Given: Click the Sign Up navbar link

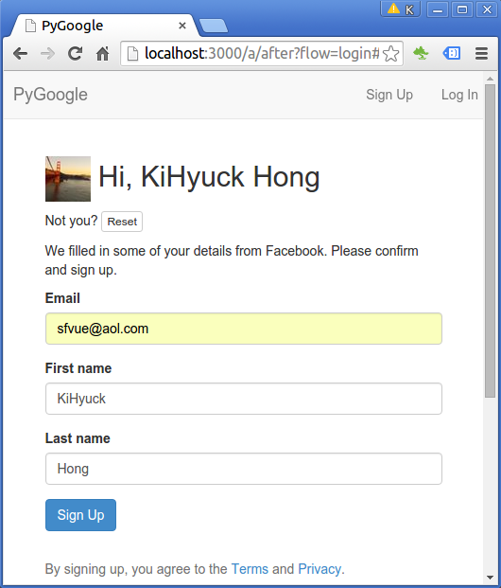Looking at the screenshot, I should pos(389,95).
